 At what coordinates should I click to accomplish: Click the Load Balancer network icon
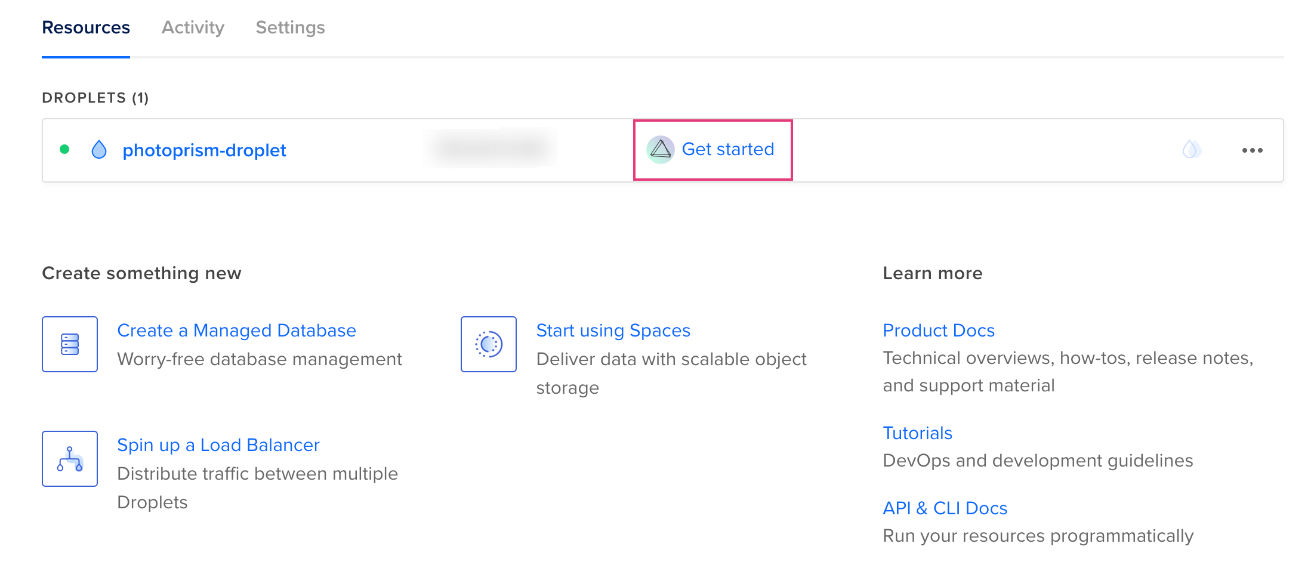[70, 459]
